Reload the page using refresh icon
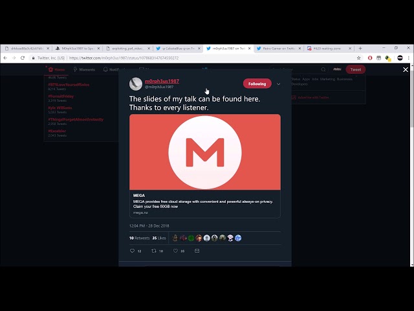 point(23,58)
